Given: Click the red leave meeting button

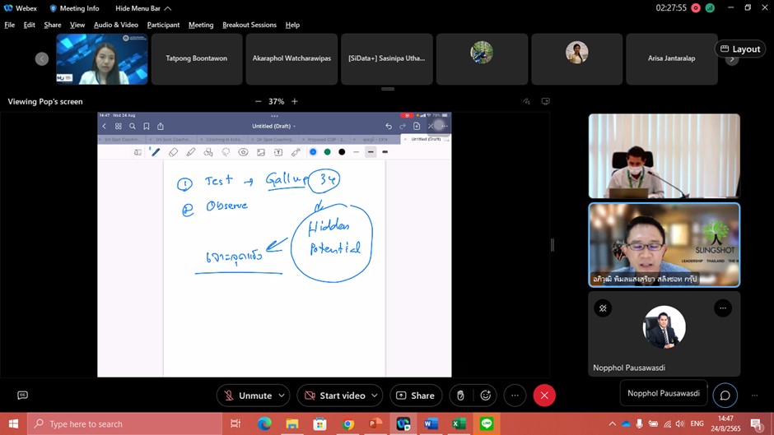Looking at the screenshot, I should tap(544, 396).
